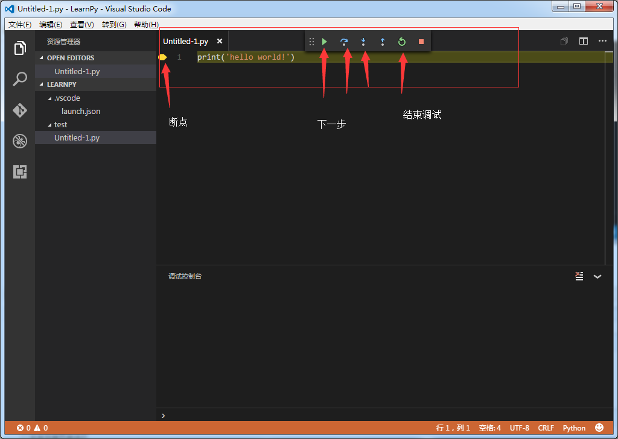This screenshot has height=439, width=618.
Task: Open the editor more actions ellipsis
Action: (602, 41)
